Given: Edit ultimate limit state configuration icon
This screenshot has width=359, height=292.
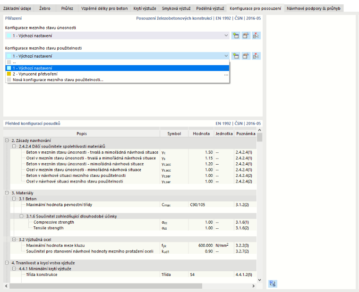Looking at the screenshot, I should pyautogui.click(x=246, y=36).
